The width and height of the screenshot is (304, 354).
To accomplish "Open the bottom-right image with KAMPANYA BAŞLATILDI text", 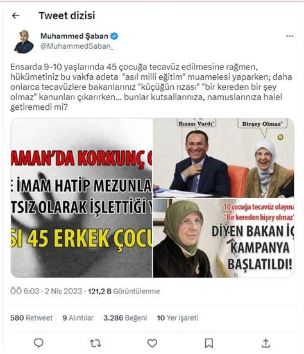I will (x=224, y=238).
